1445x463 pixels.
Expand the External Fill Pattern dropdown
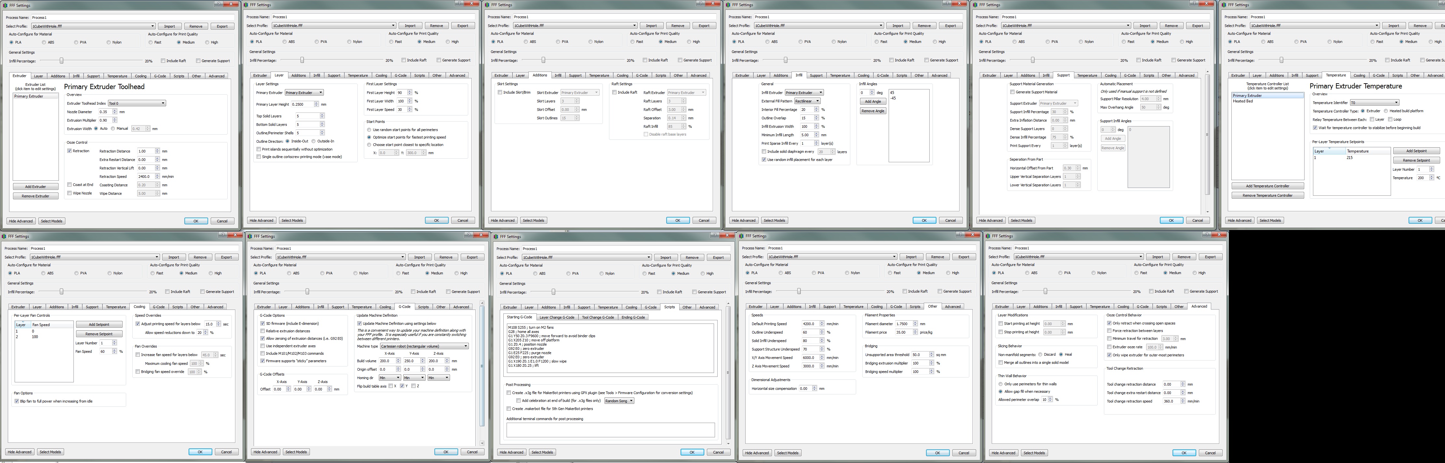(x=807, y=101)
